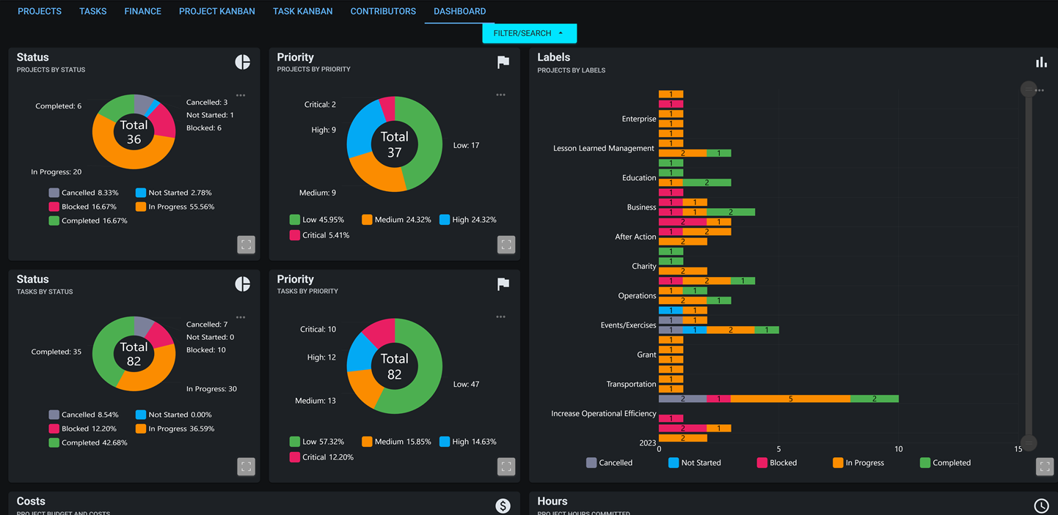Open the ellipsis menu on Tasks Priority card
1058x515 pixels.
click(500, 316)
